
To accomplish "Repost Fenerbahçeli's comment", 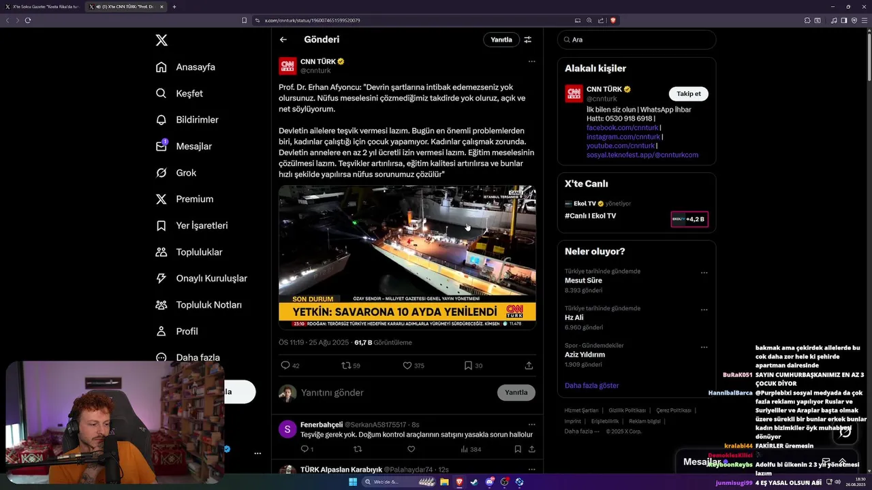I will 358,449.
